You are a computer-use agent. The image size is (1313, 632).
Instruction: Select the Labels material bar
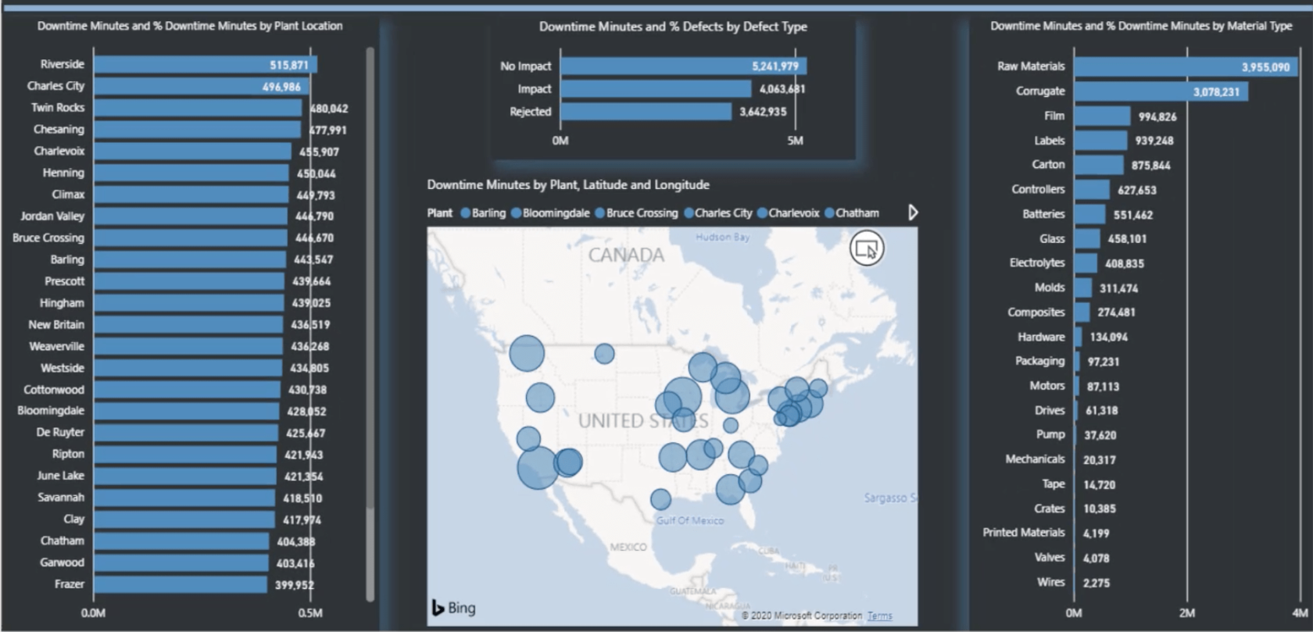click(1101, 141)
